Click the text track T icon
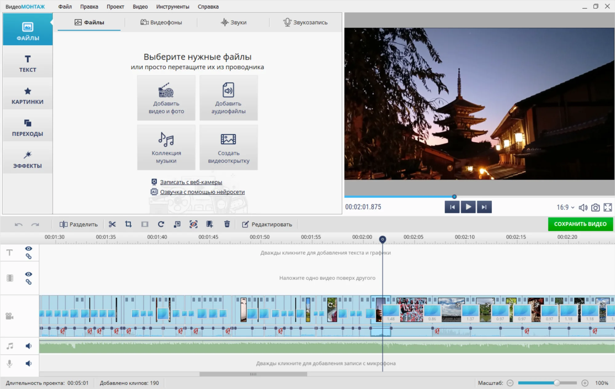Screen dimensions: 615x389 tap(10, 252)
